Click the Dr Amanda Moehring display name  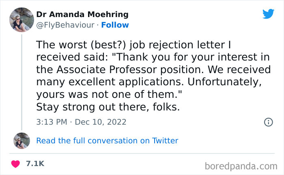82,15
